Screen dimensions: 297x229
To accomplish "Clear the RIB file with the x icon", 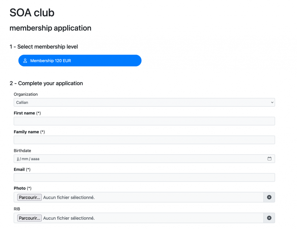I will [x=269, y=218].
